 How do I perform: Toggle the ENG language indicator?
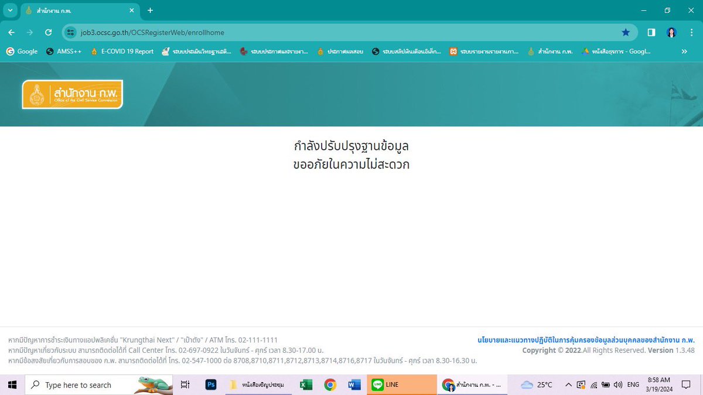coord(633,384)
